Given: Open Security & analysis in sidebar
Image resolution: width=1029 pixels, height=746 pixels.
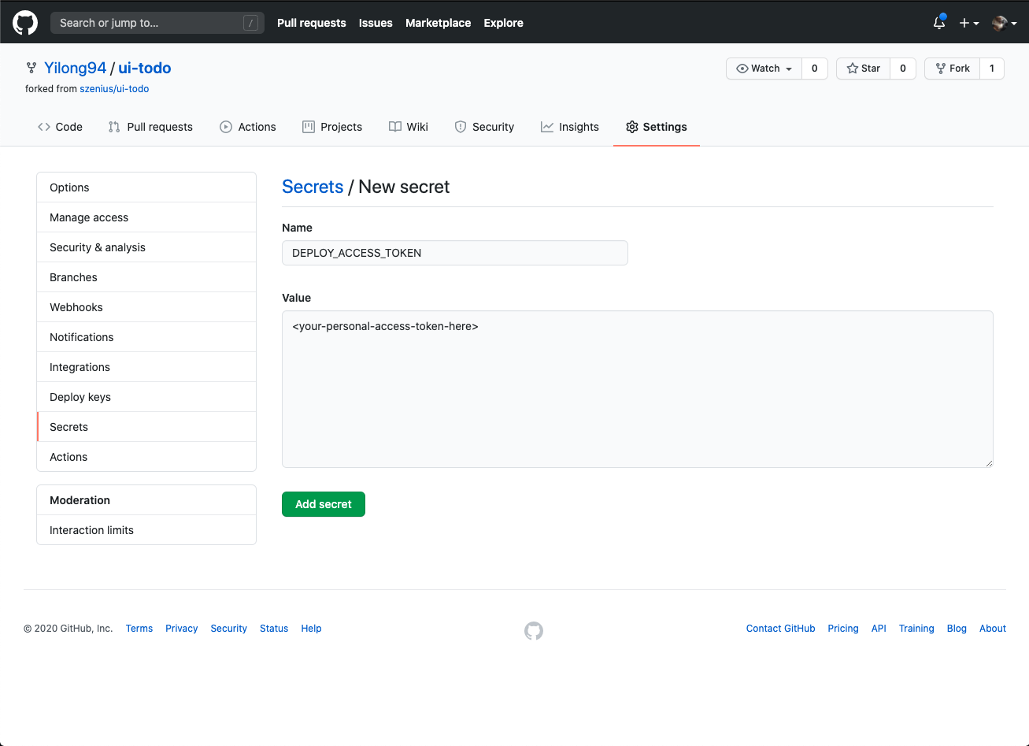Looking at the screenshot, I should [x=146, y=247].
